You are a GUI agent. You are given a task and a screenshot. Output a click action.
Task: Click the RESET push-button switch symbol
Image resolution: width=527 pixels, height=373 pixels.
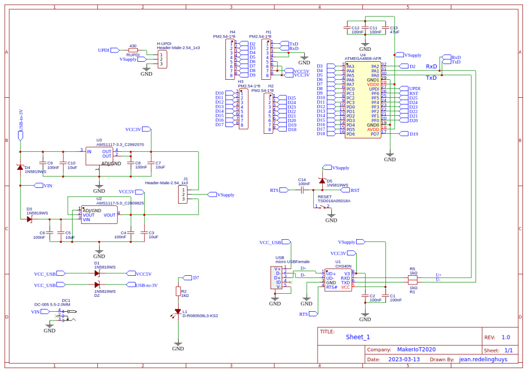click(x=322, y=207)
